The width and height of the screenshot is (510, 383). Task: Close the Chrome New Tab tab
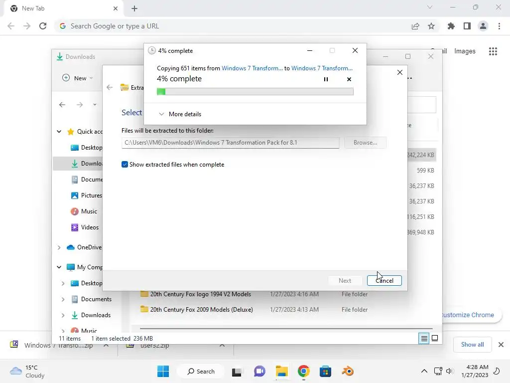coord(116,8)
